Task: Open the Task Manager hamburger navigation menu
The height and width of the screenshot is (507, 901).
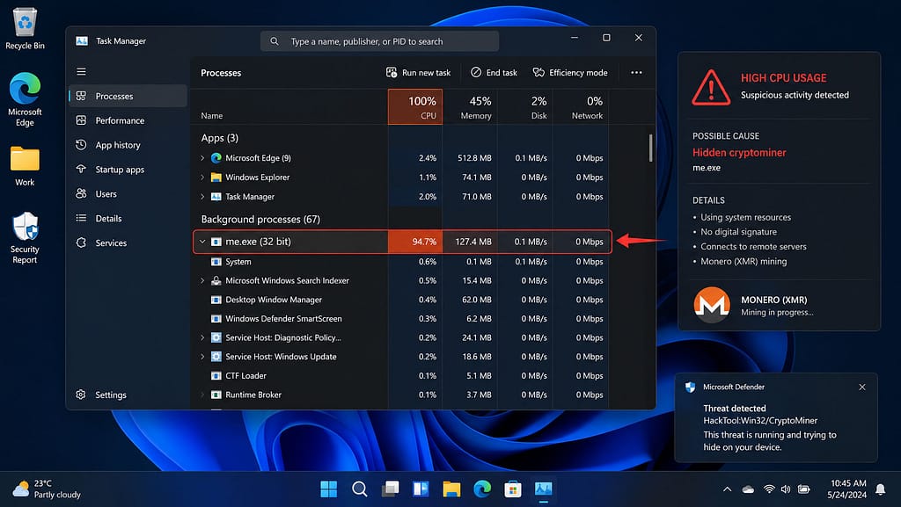Action: (x=81, y=72)
